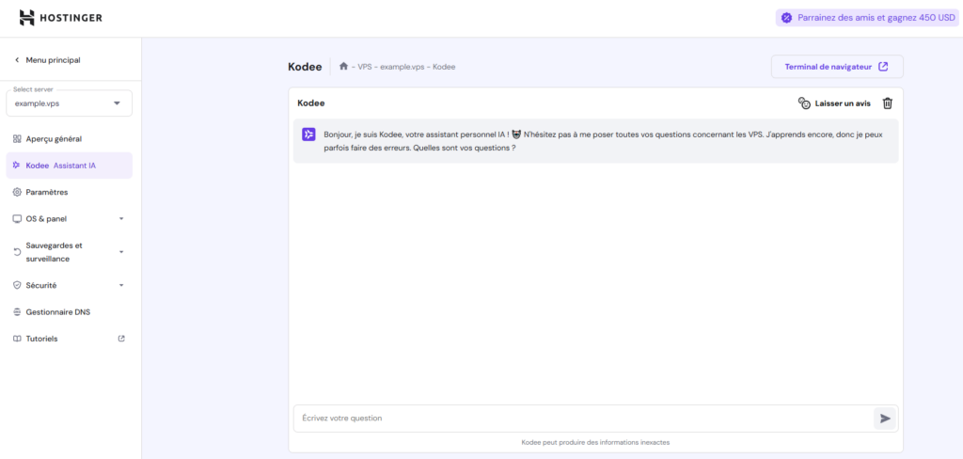Click the back chevron beside Menu principal

point(17,60)
